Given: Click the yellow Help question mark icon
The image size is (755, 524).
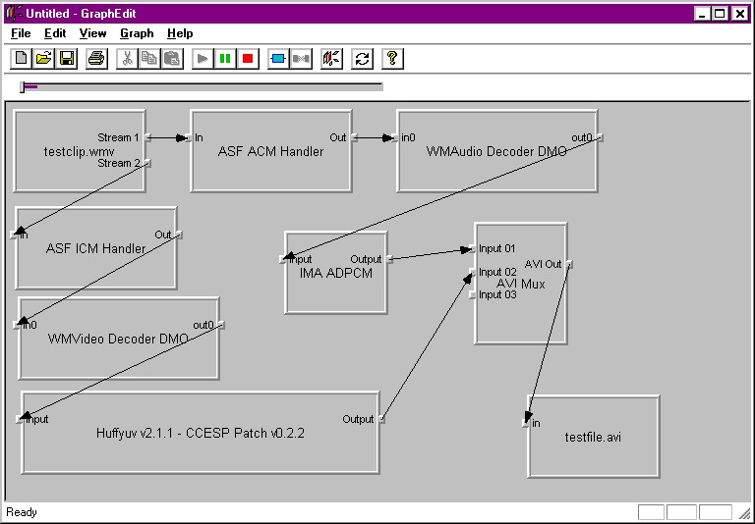Looking at the screenshot, I should point(391,59).
